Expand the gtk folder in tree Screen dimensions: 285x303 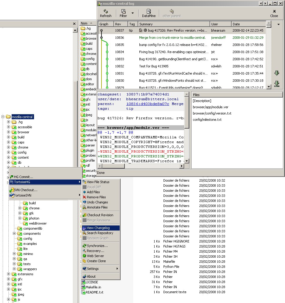(20, 213)
